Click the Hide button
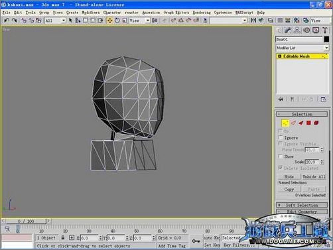Viewport: 333px width, 250px height. 289,176
